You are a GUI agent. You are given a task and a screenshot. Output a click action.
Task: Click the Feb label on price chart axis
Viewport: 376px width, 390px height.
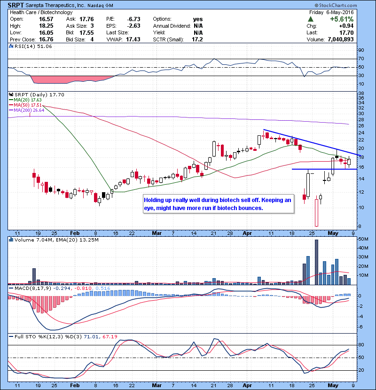75,233
